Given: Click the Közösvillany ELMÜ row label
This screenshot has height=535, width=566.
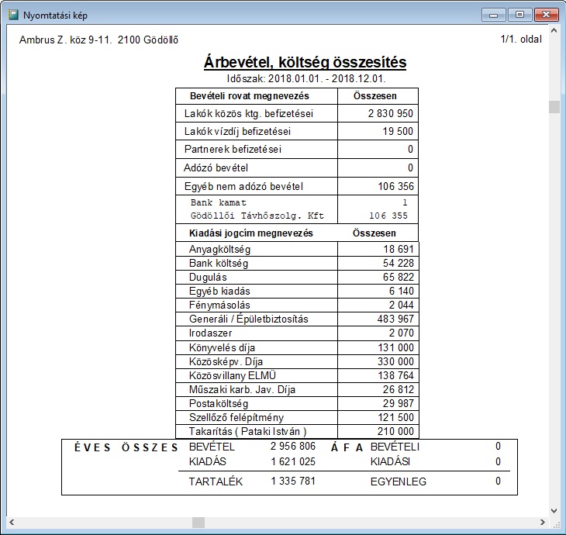Looking at the screenshot, I should (233, 375).
